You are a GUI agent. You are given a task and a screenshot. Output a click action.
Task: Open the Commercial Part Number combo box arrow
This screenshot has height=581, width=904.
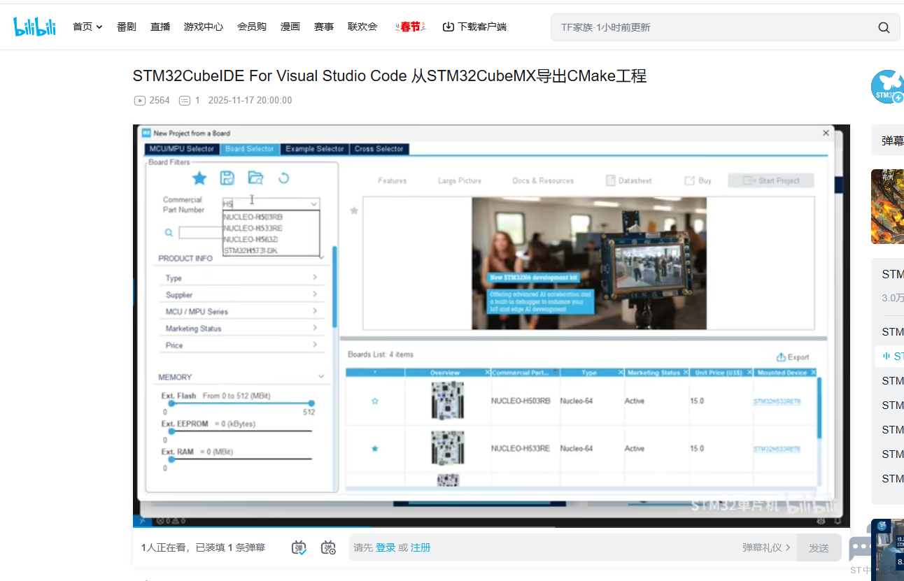click(314, 204)
